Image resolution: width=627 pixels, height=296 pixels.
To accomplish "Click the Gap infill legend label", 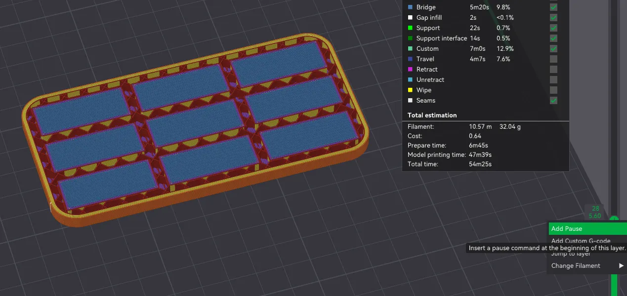I will [429, 18].
